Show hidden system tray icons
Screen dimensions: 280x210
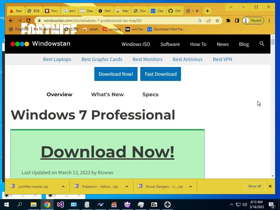[231, 205]
